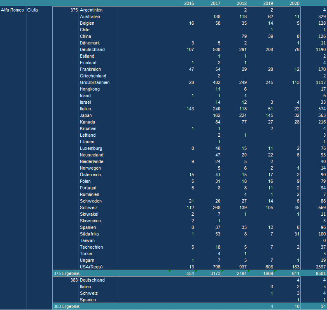
Task: Select the 2017 subtotal cell 3173
Action: click(x=215, y=273)
